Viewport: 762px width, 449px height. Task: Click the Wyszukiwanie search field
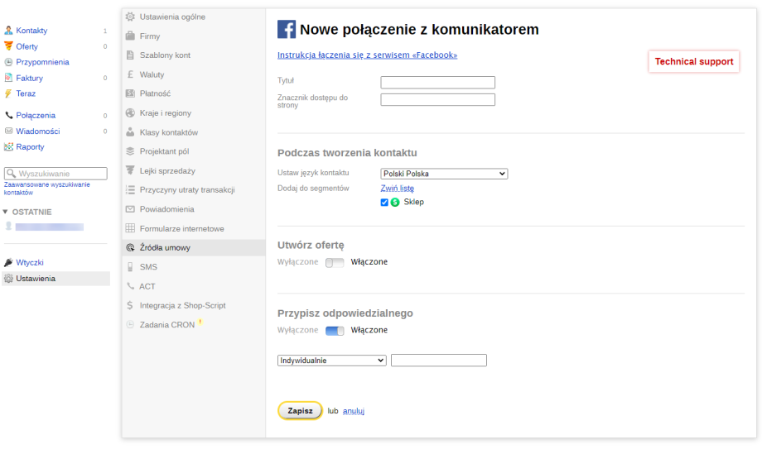point(55,174)
